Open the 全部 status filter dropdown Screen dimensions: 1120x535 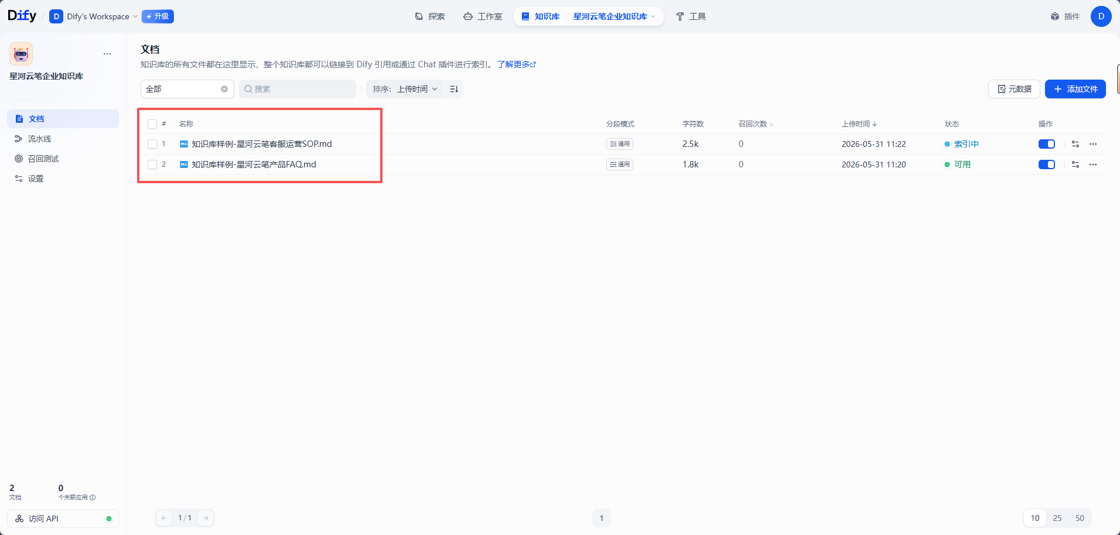coord(187,89)
